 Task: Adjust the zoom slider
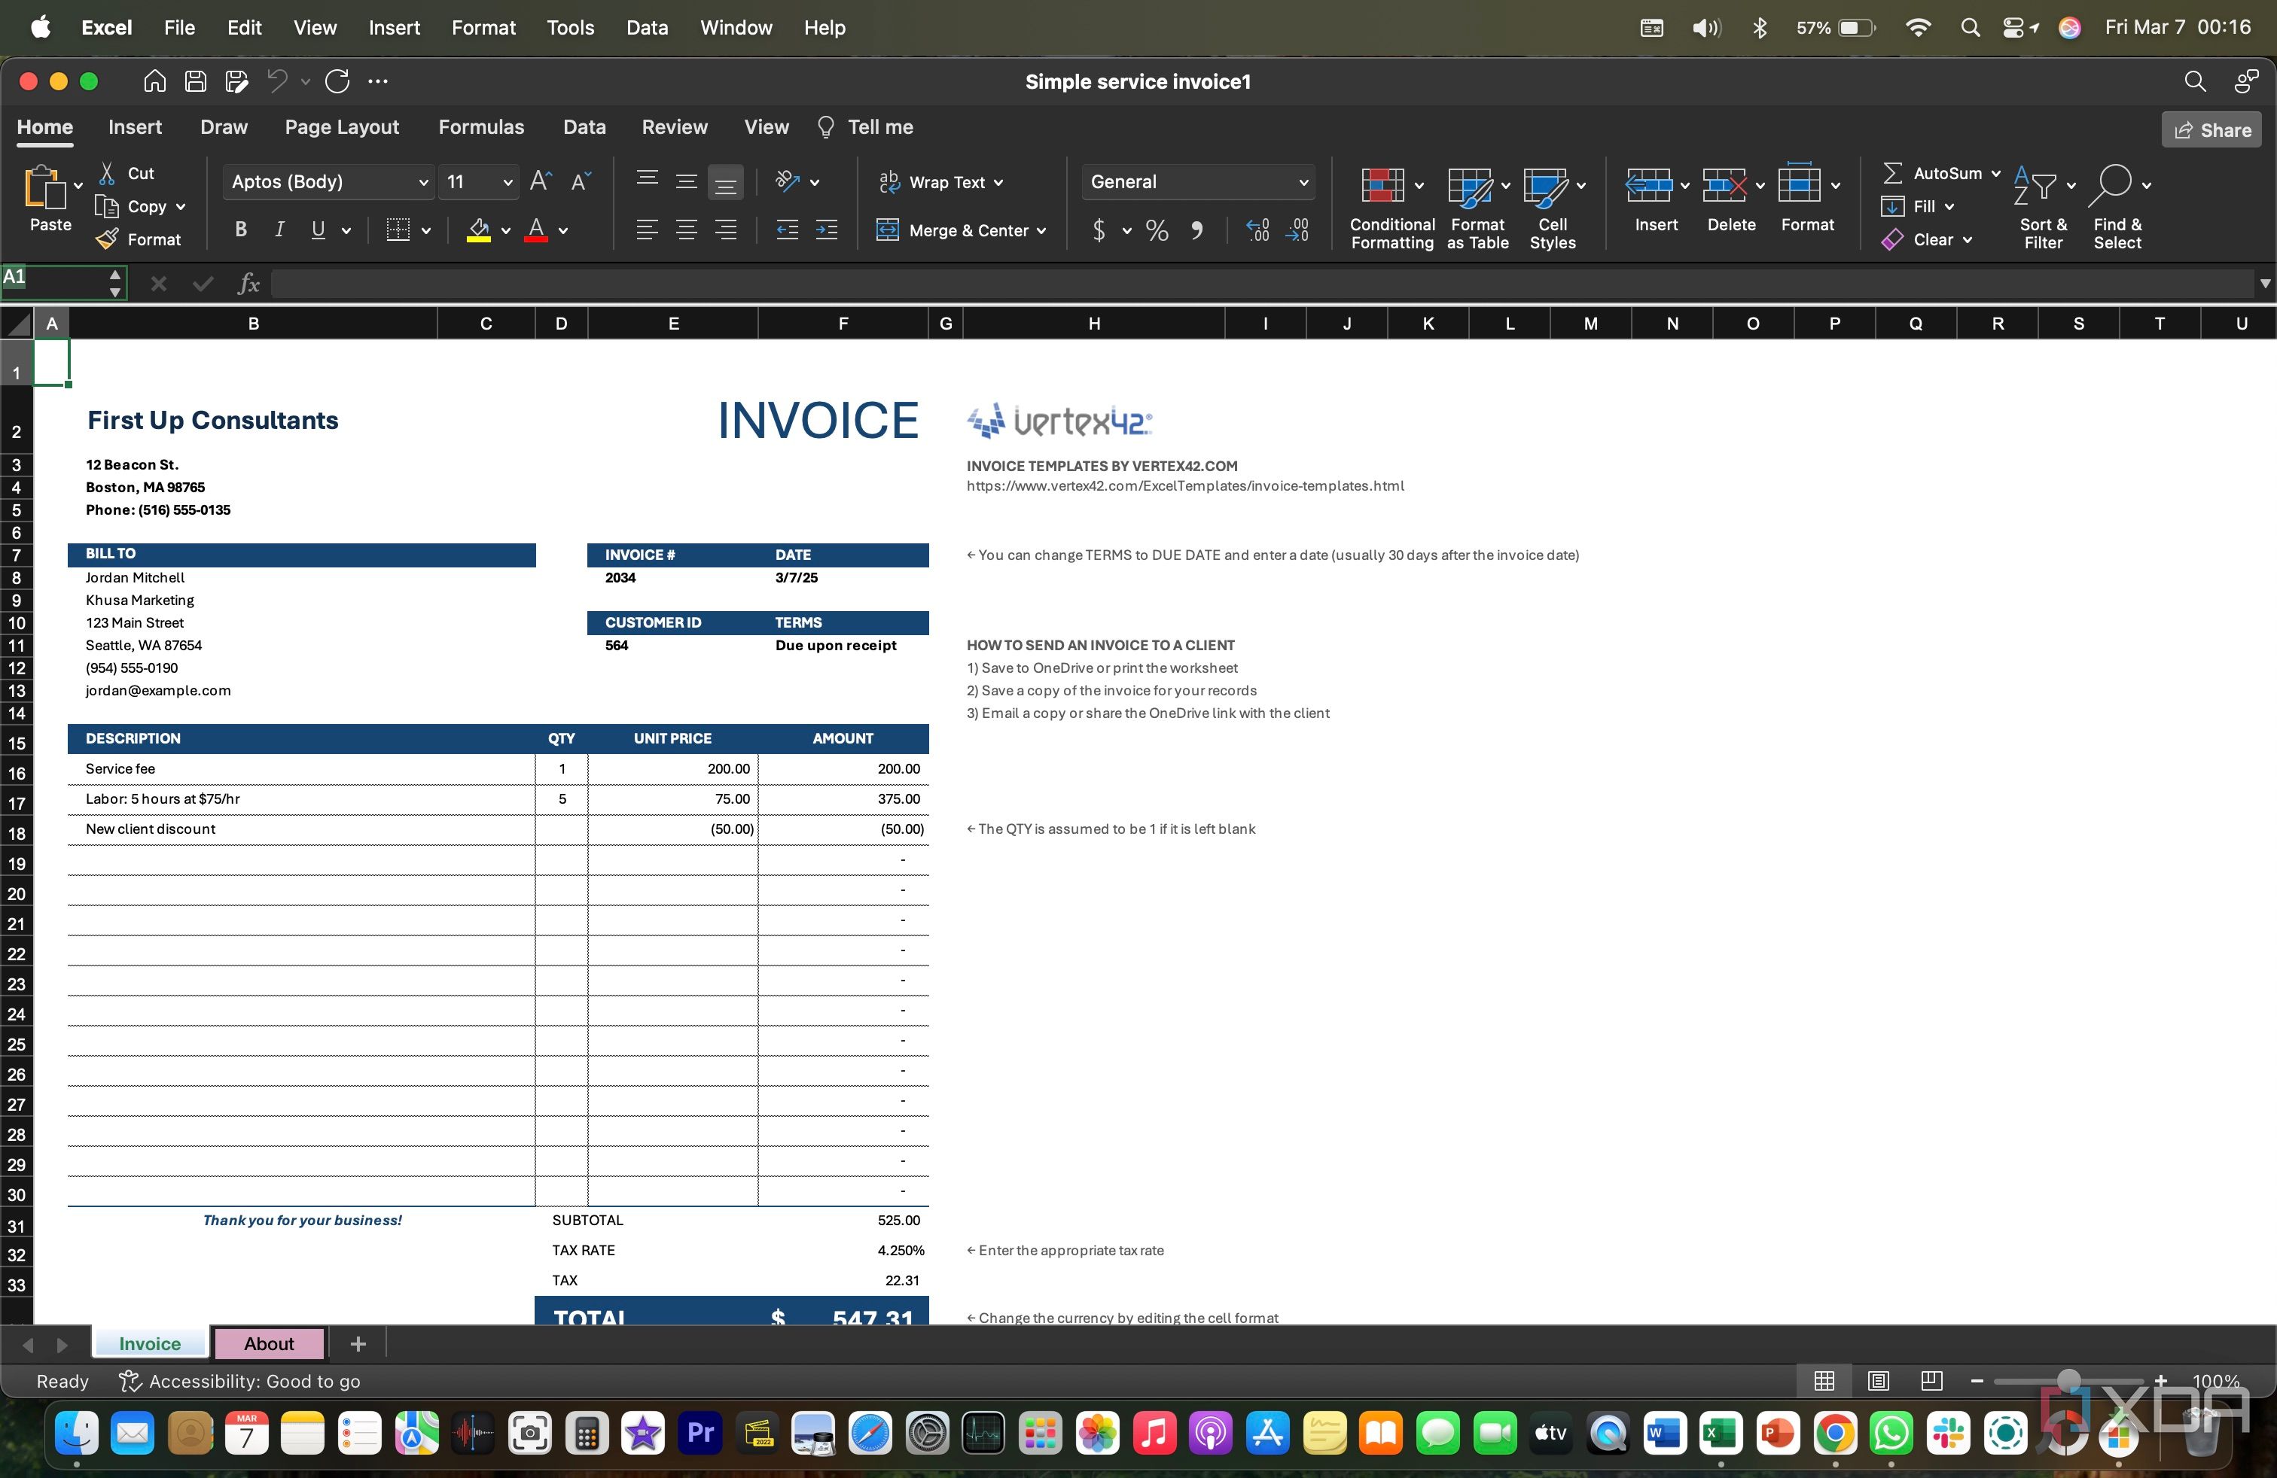click(2069, 1380)
